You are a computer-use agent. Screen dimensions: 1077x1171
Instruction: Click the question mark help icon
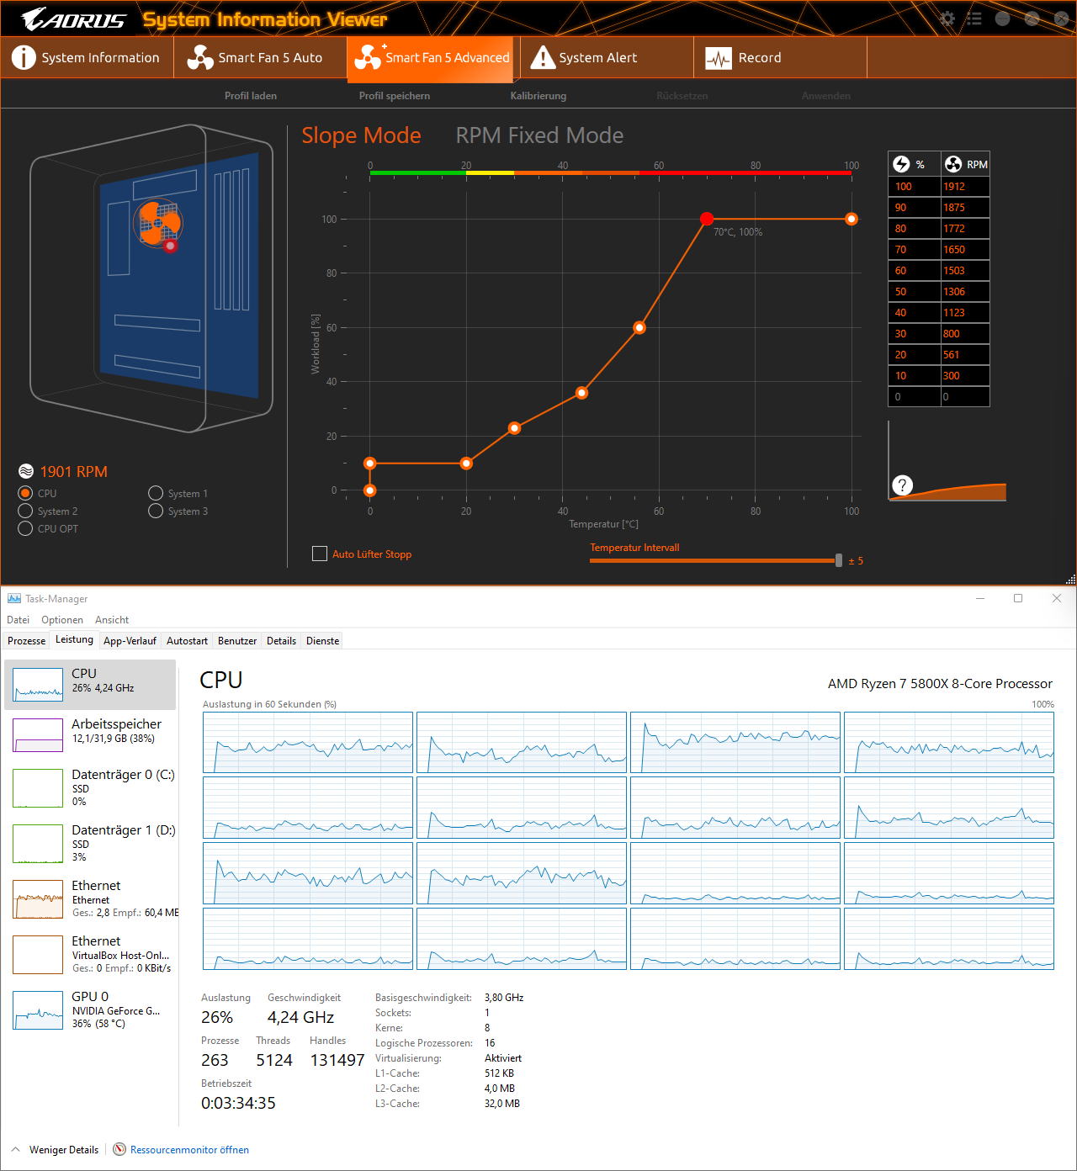[902, 485]
